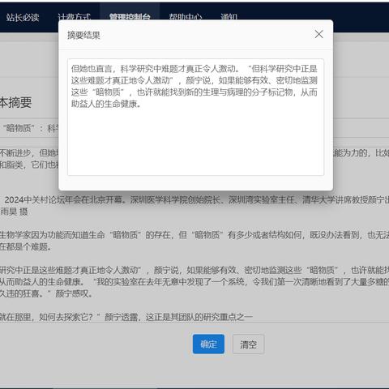Click the 摘要结果 dialog title
The image size is (389, 389).
coord(83,35)
